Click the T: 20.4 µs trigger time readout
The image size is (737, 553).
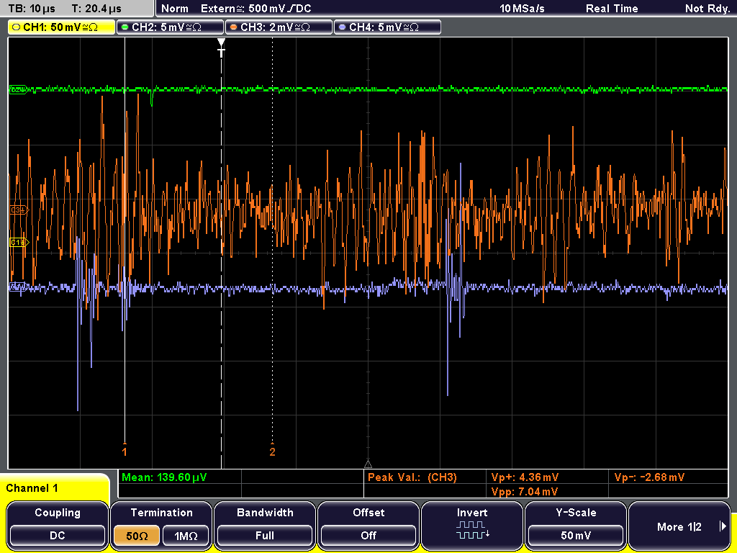pyautogui.click(x=96, y=9)
